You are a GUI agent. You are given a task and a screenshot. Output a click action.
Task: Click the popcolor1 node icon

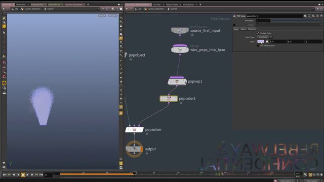coord(169,99)
